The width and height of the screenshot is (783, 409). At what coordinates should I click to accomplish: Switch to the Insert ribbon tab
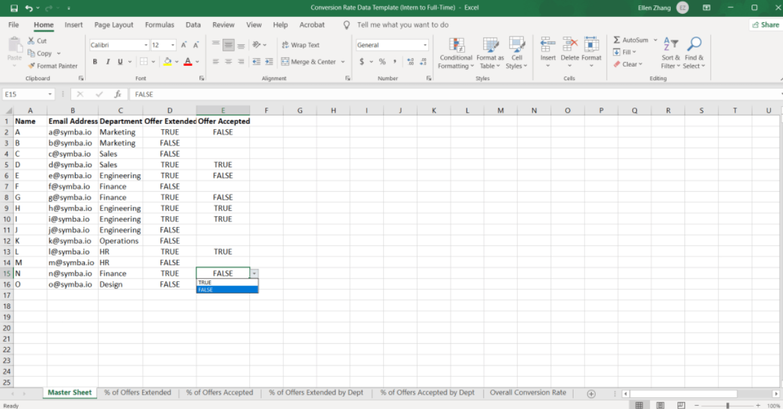pos(73,25)
